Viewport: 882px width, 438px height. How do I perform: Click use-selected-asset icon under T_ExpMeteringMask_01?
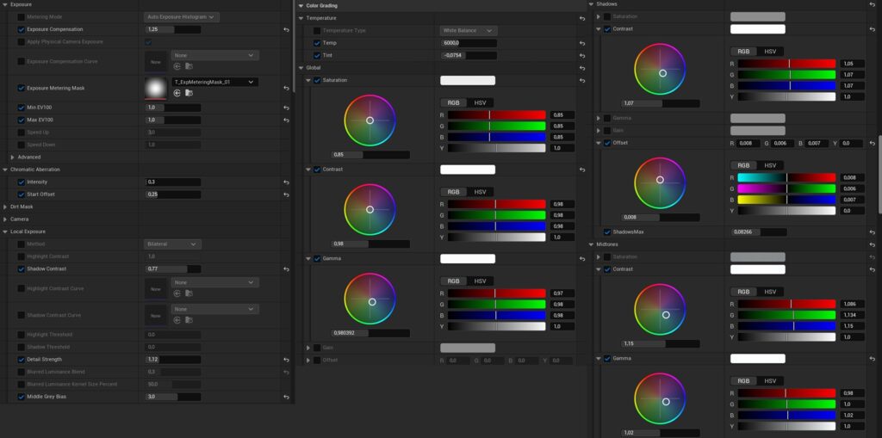pos(177,92)
